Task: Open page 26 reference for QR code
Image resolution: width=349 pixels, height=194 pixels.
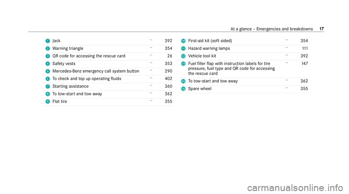Action: 170,56
